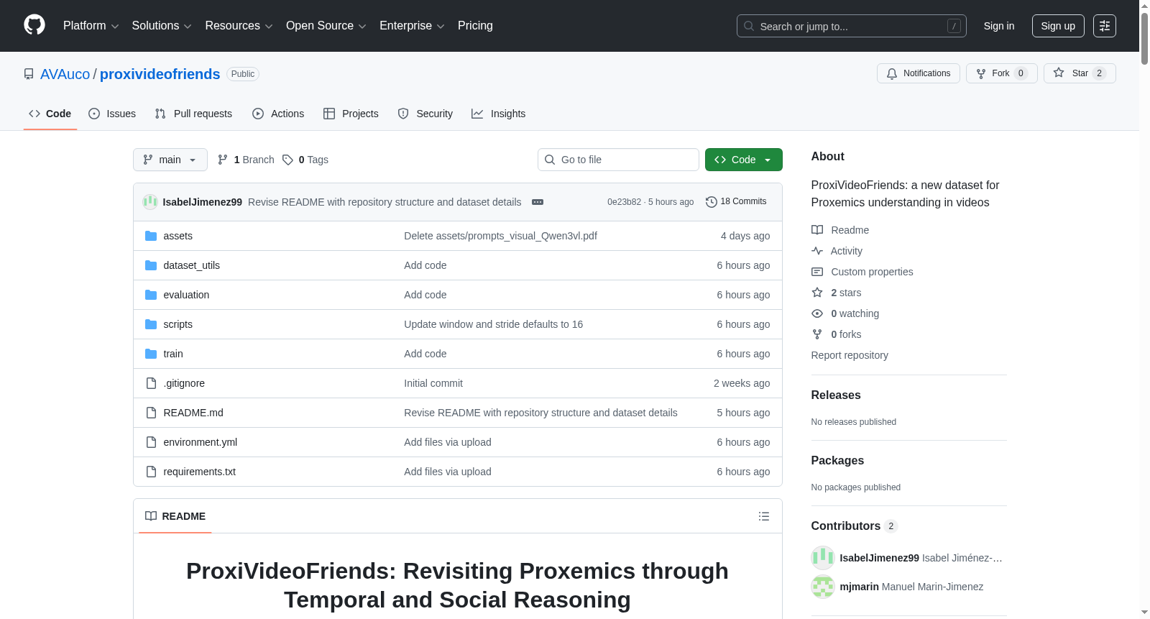
Task: Open the command palette icon in header
Action: click(1105, 26)
